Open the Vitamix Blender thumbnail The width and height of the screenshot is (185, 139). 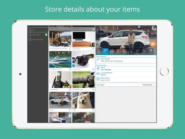(60, 80)
